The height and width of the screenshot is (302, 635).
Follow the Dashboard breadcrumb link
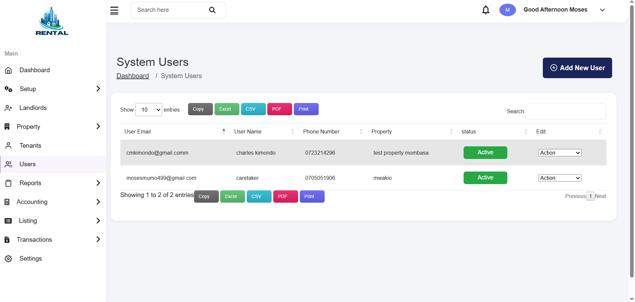click(133, 76)
